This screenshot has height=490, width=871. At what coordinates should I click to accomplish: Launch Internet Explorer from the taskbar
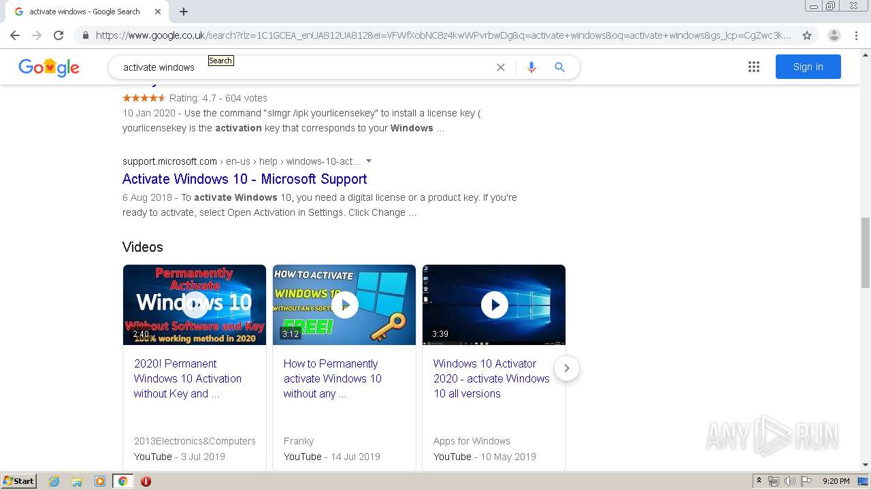(54, 481)
